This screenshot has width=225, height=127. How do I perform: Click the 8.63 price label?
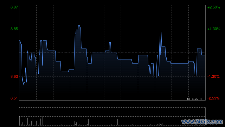tap(14, 77)
